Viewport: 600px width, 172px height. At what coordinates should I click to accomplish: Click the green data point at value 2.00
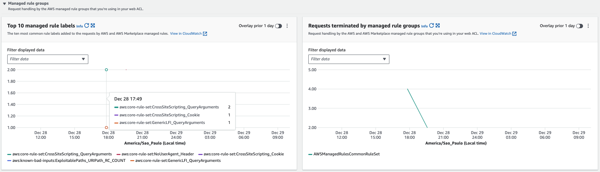coord(106,70)
